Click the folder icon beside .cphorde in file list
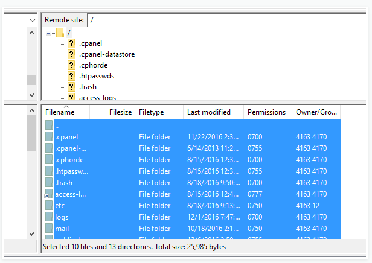The image size is (372, 263). click(x=49, y=159)
